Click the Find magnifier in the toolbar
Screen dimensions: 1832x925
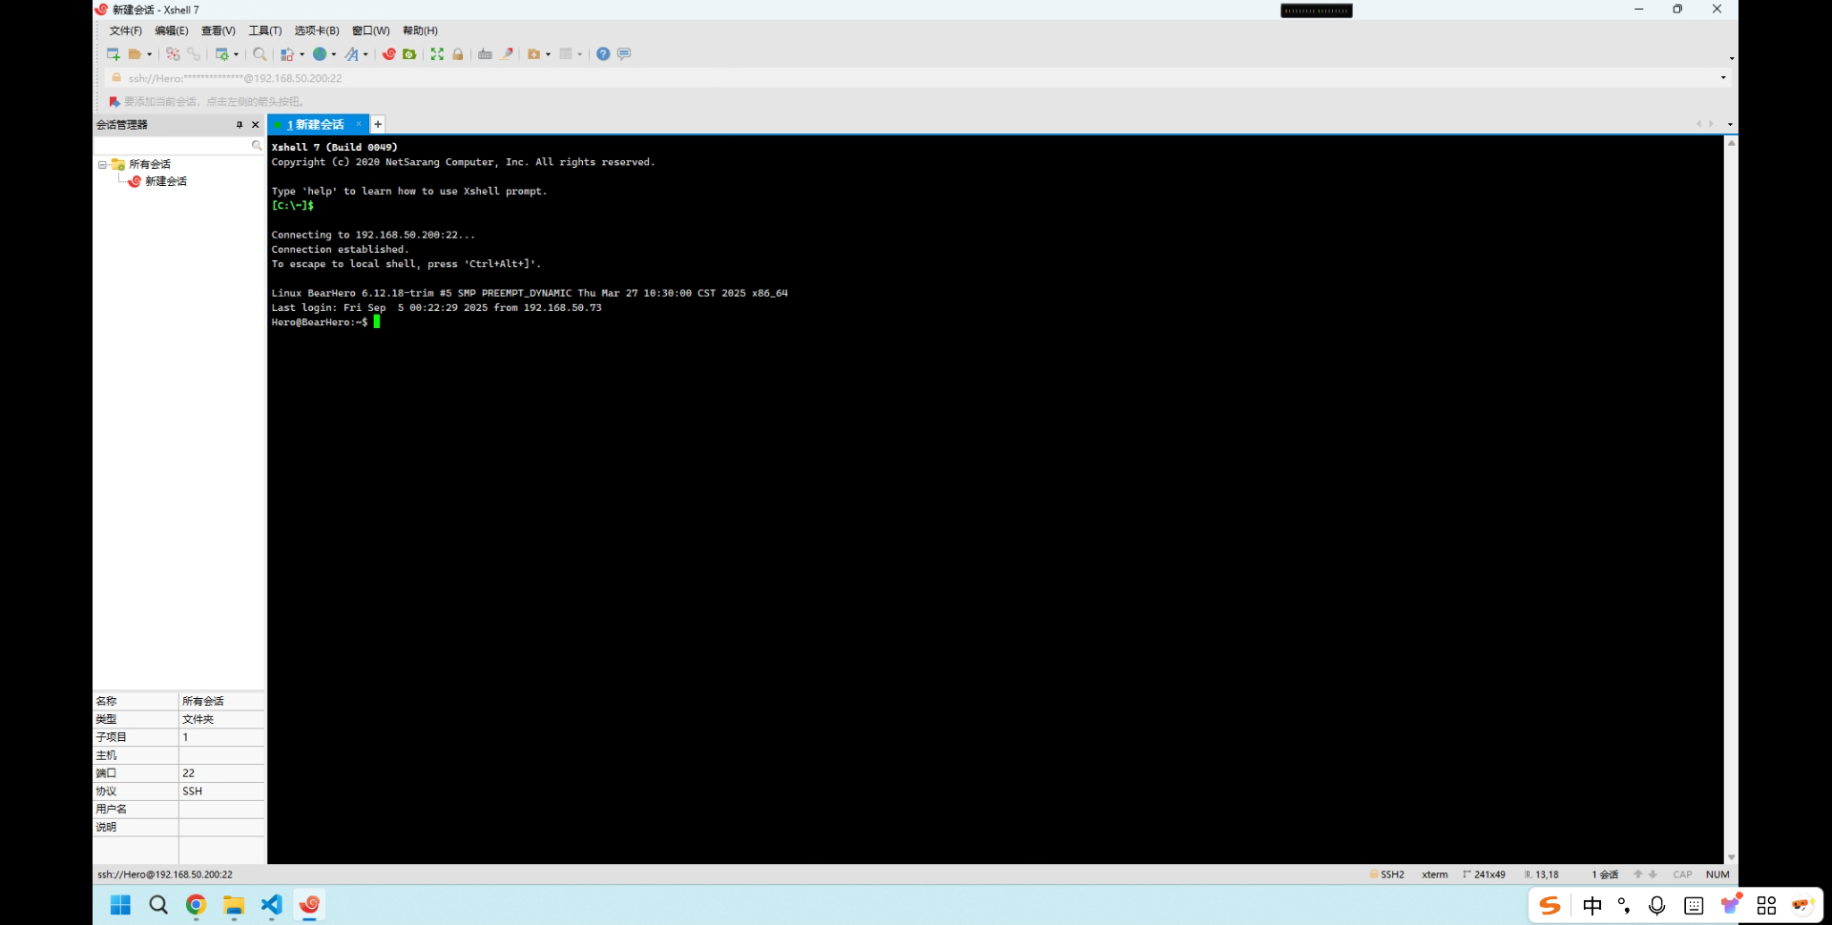tap(260, 54)
